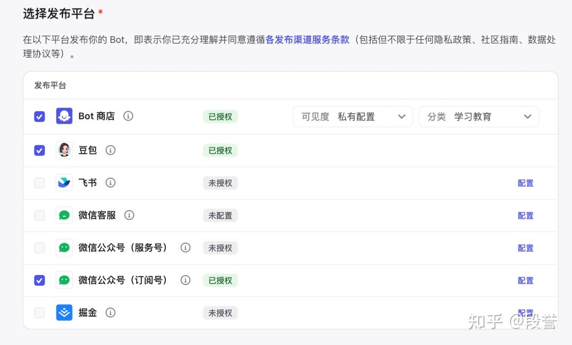Open info tooltip next to 微信客服

[x=129, y=215]
